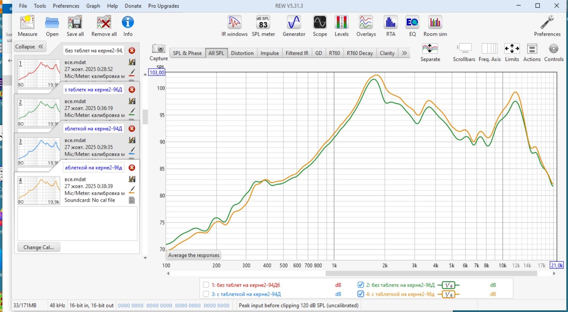Screen dimensions: 568x312
Task: Remove measurement 1 with its red X
Action: pyautogui.click(x=132, y=51)
